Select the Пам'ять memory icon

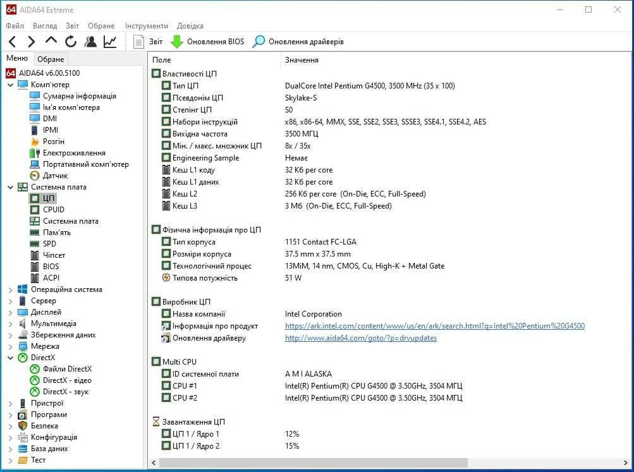(35, 233)
